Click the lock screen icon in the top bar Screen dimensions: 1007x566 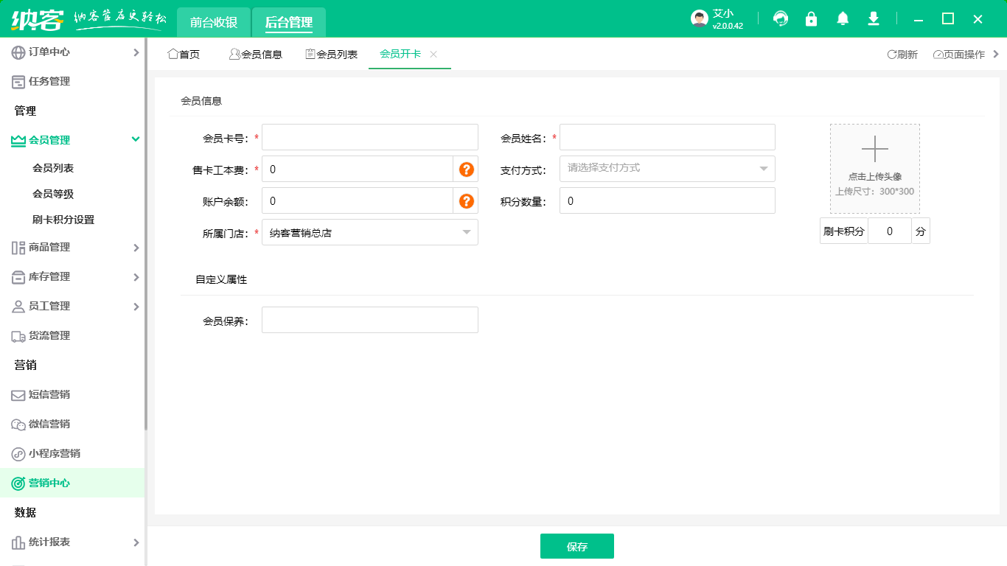(x=811, y=18)
